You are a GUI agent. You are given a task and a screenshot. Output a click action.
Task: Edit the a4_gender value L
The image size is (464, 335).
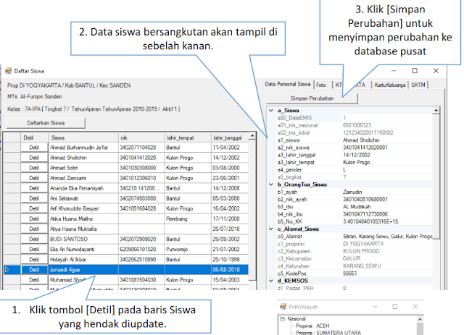pos(386,169)
